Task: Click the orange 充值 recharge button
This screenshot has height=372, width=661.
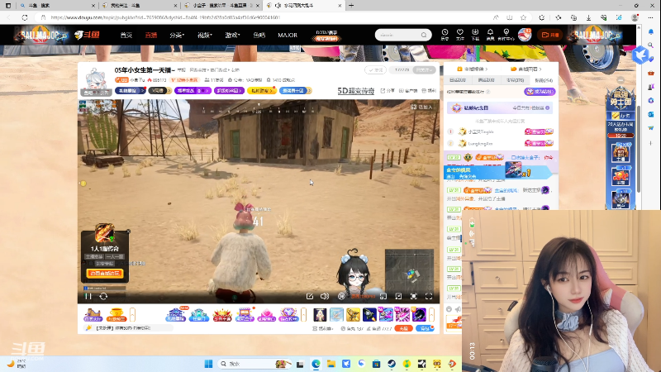Action: [x=403, y=328]
